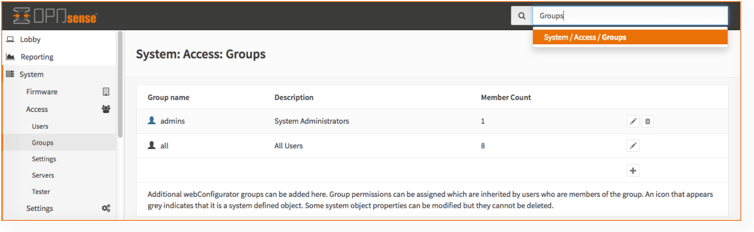The image size is (754, 232).
Task: Click the Access users icon
Action: pyautogui.click(x=106, y=109)
